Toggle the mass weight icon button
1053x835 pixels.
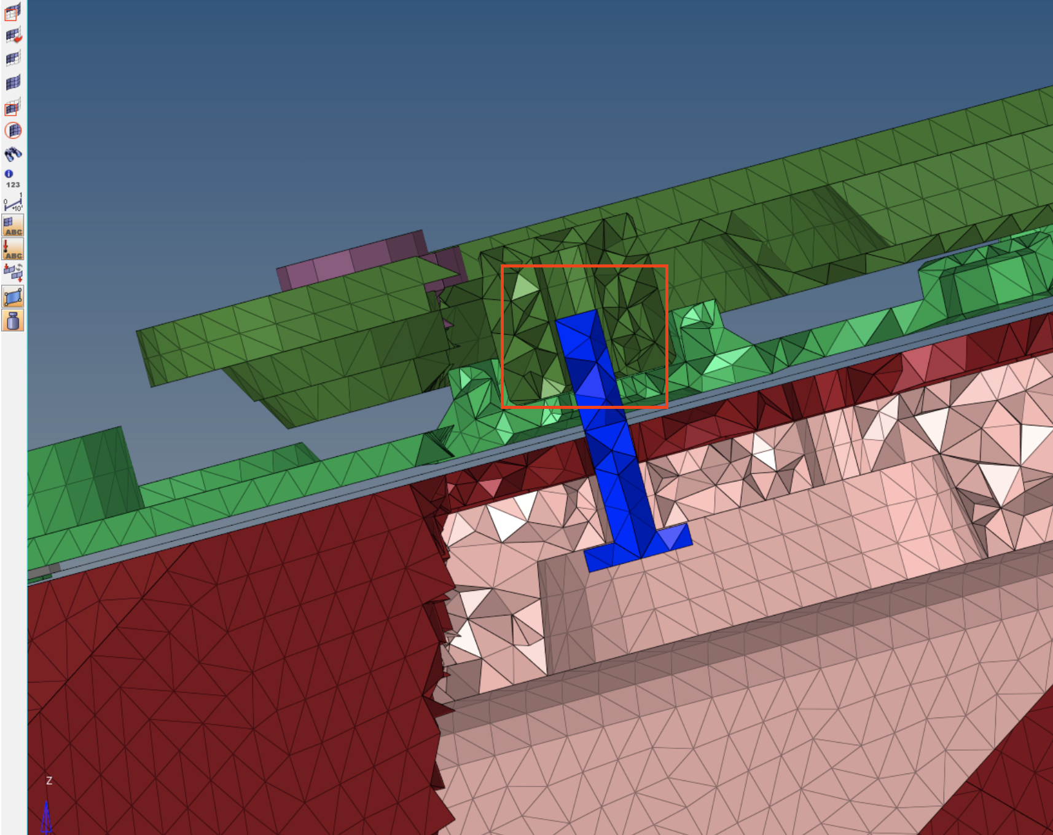point(13,320)
